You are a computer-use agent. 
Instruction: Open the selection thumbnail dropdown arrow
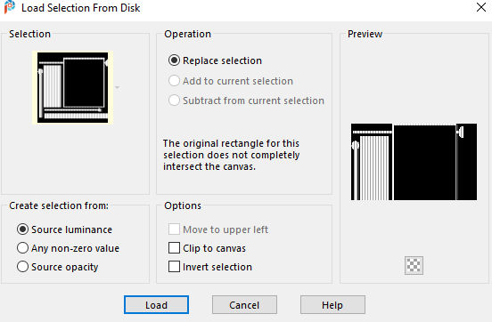tap(118, 87)
